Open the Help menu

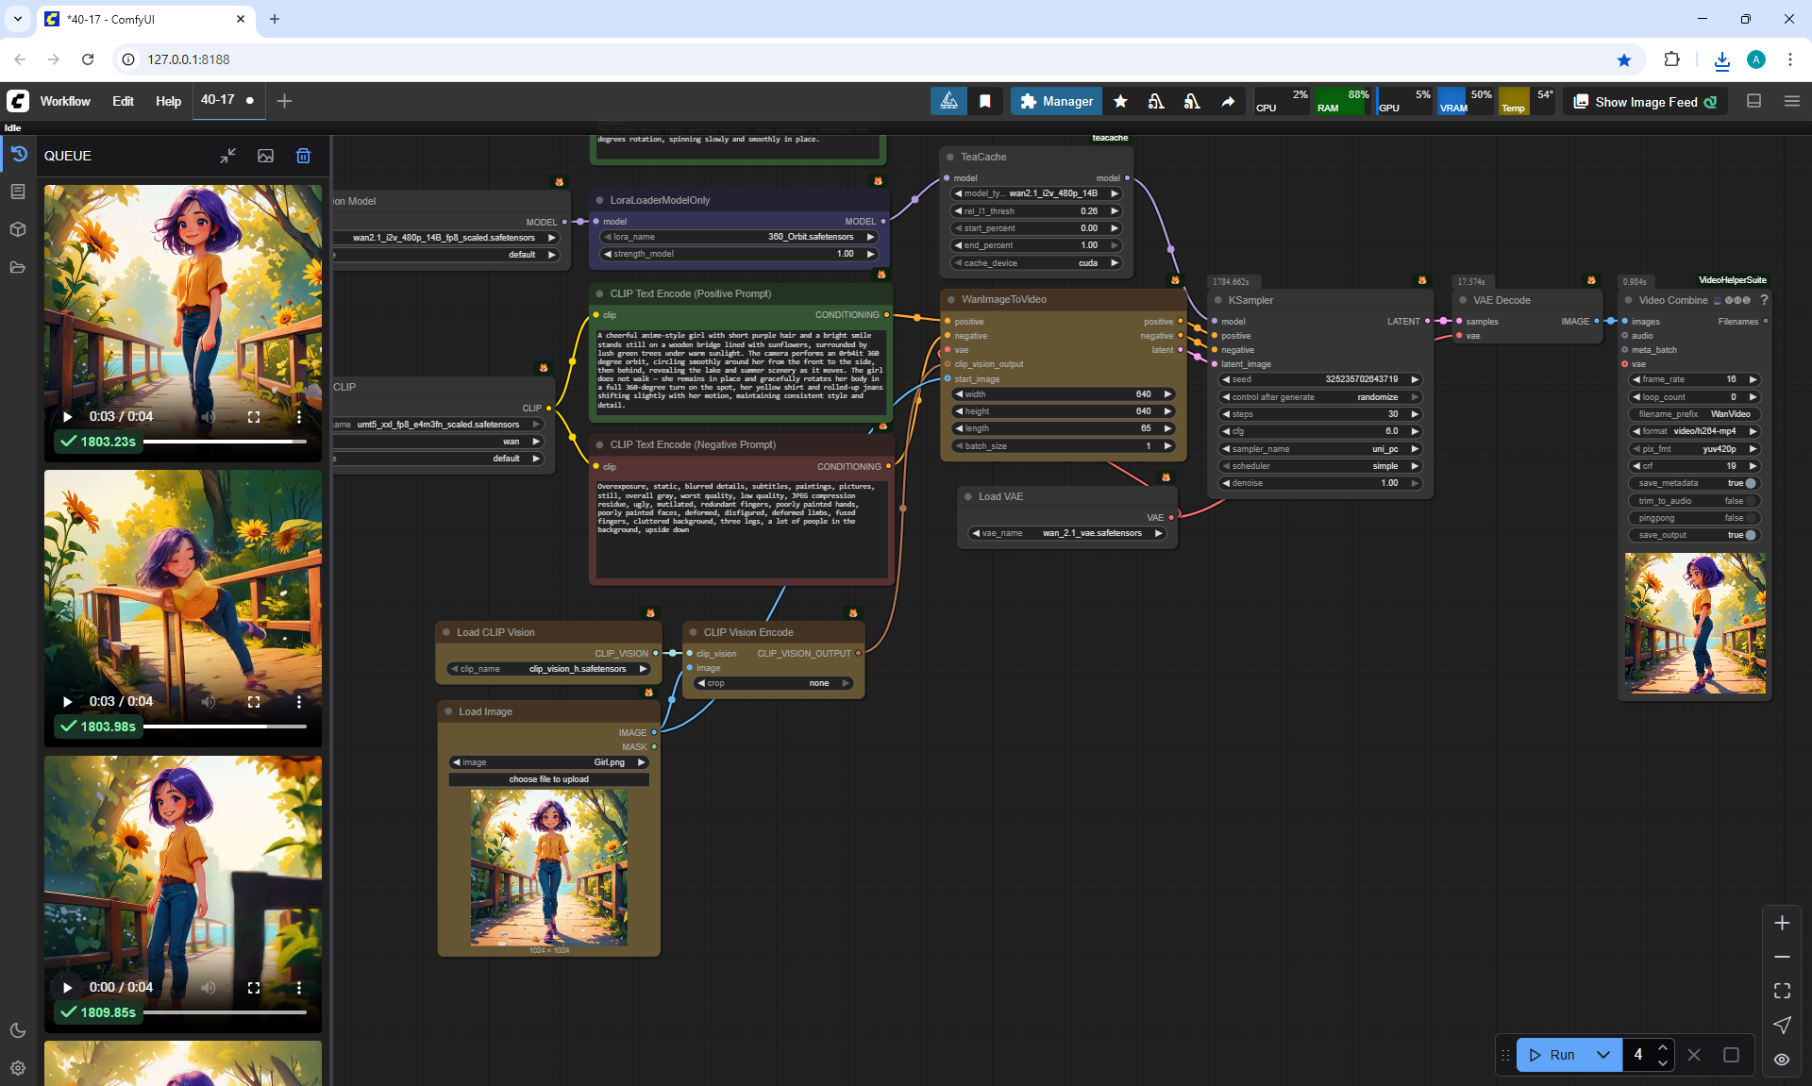click(168, 101)
